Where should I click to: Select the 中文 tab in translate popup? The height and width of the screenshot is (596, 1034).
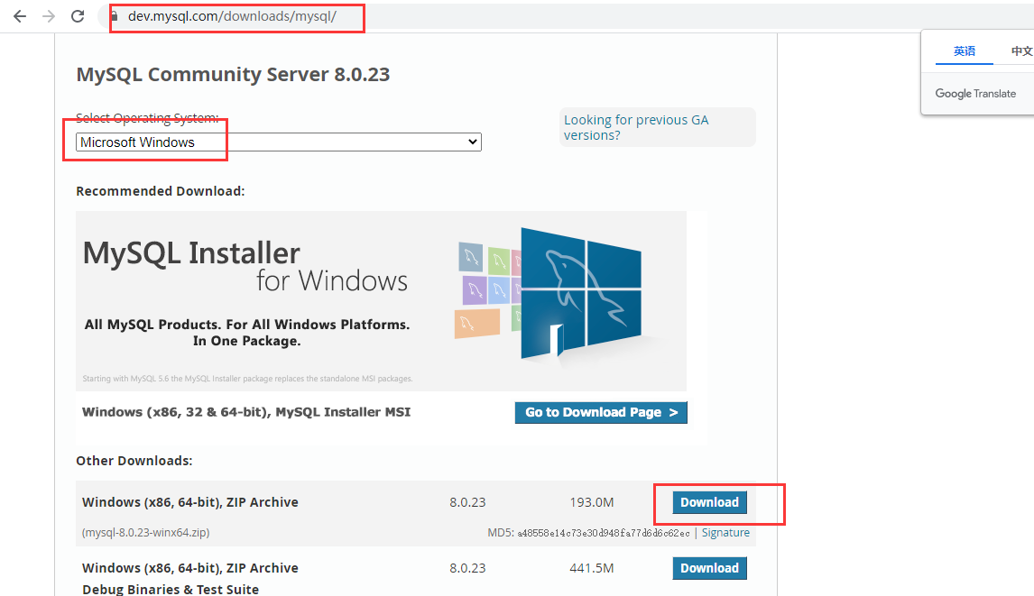1020,51
